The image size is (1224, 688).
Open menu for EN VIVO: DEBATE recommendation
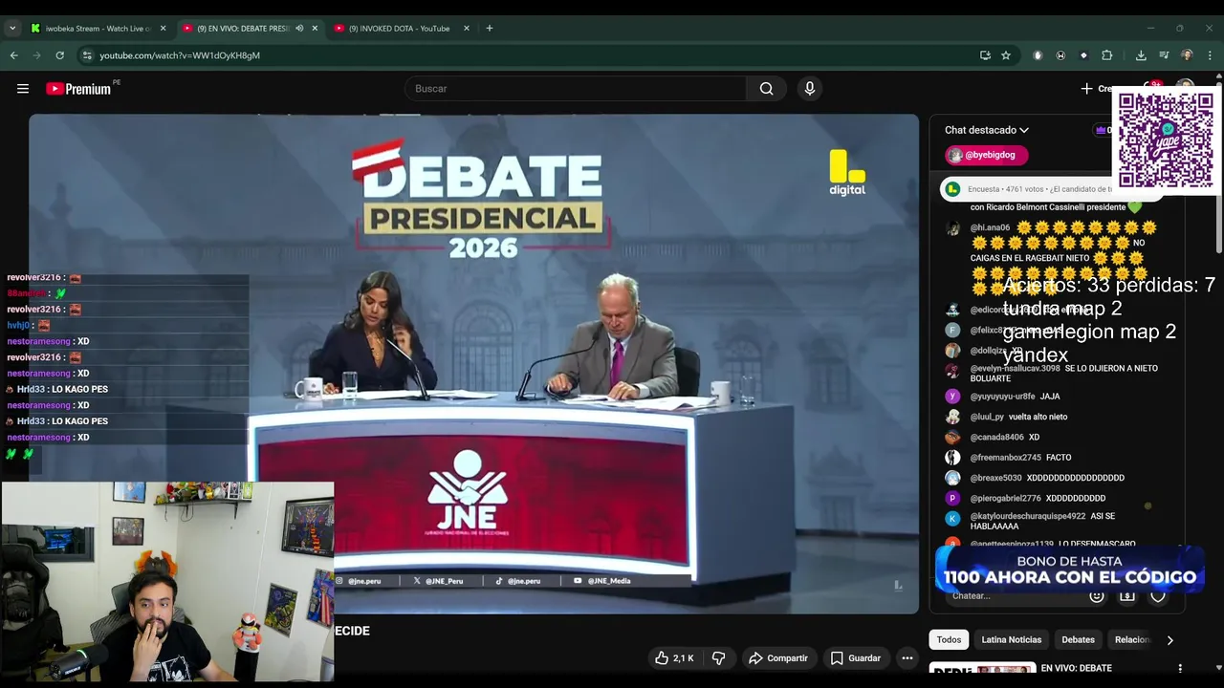1180,669
